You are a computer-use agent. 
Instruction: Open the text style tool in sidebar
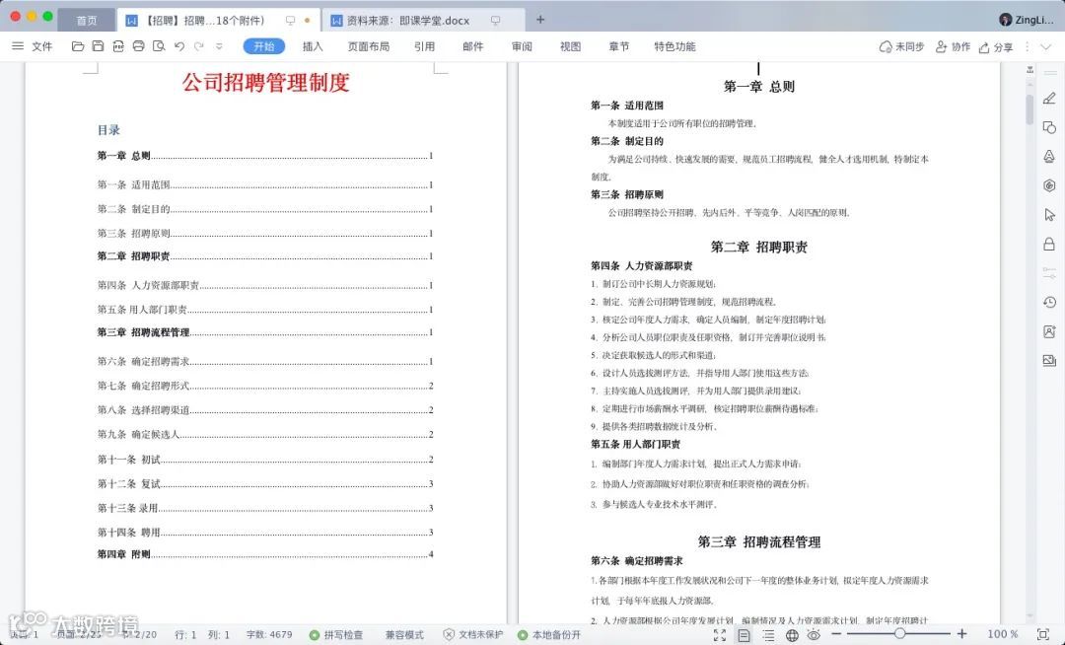click(x=1049, y=156)
